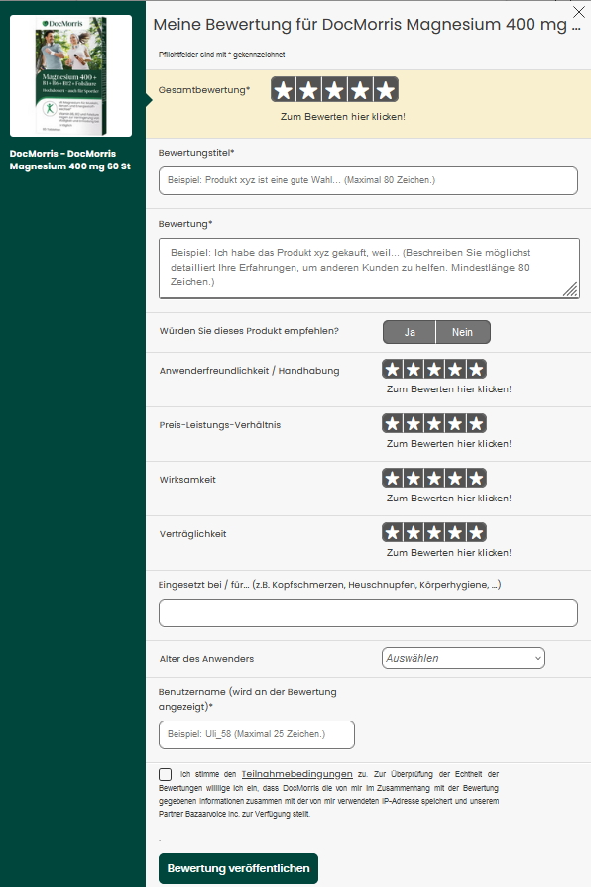Click into the Bewertung text area

coord(369,269)
